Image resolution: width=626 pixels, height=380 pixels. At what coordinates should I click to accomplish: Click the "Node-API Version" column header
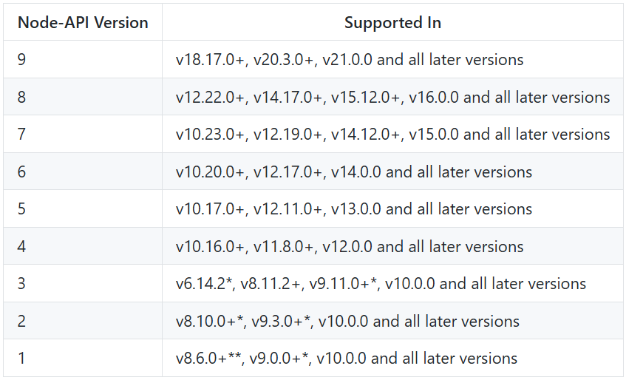coord(83,22)
